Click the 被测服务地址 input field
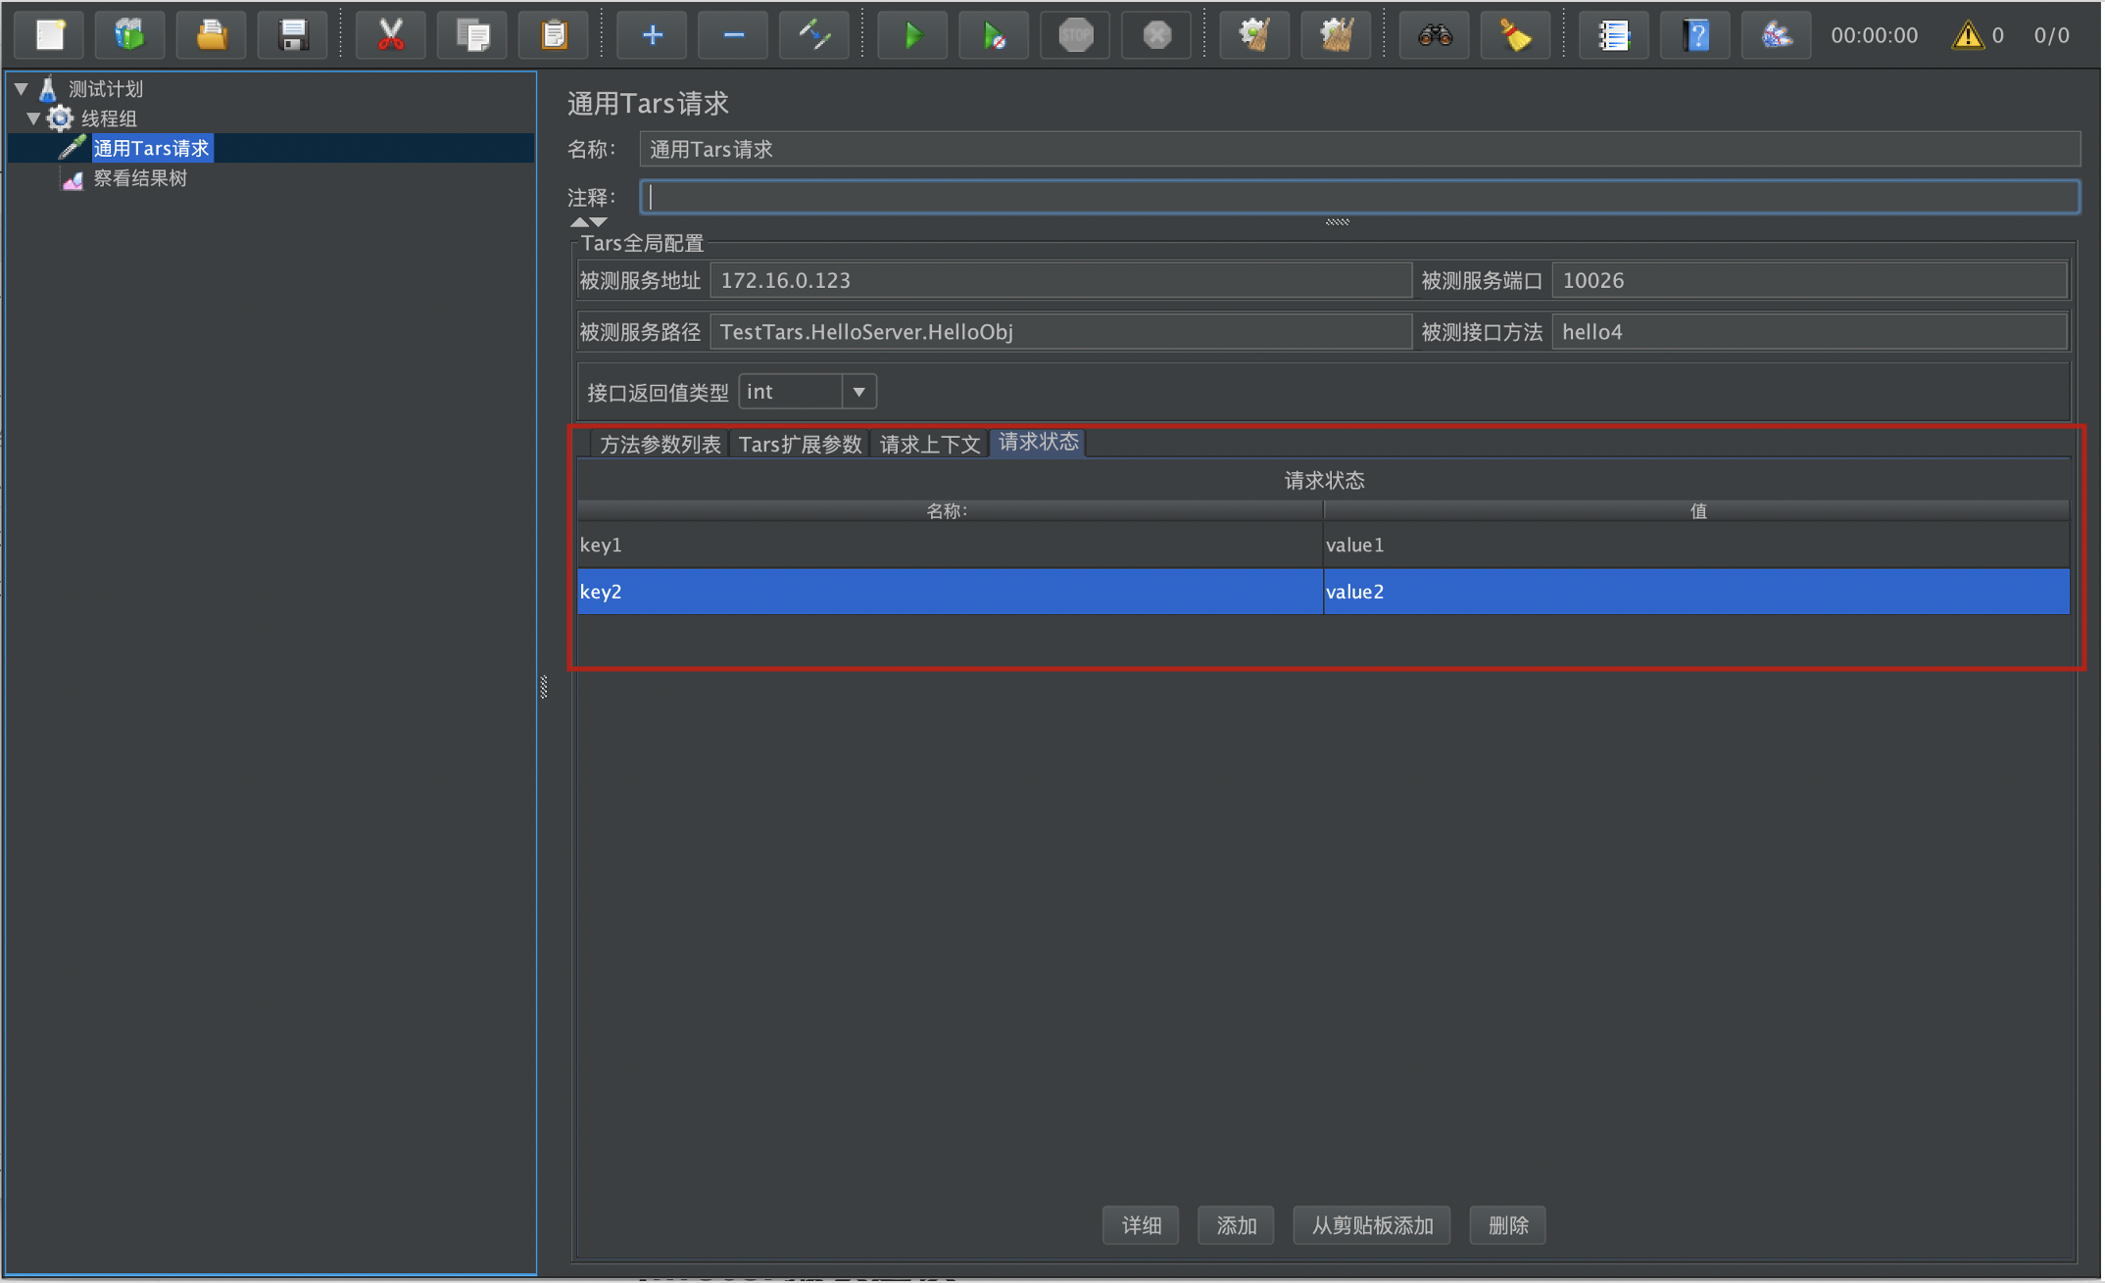 tap(1058, 281)
